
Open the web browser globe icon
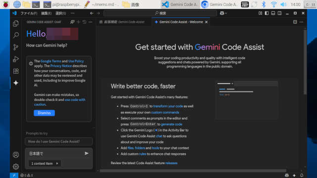click(17, 4)
